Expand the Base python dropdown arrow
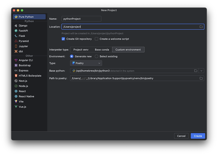This screenshot has height=155, width=218. pos(201,71)
